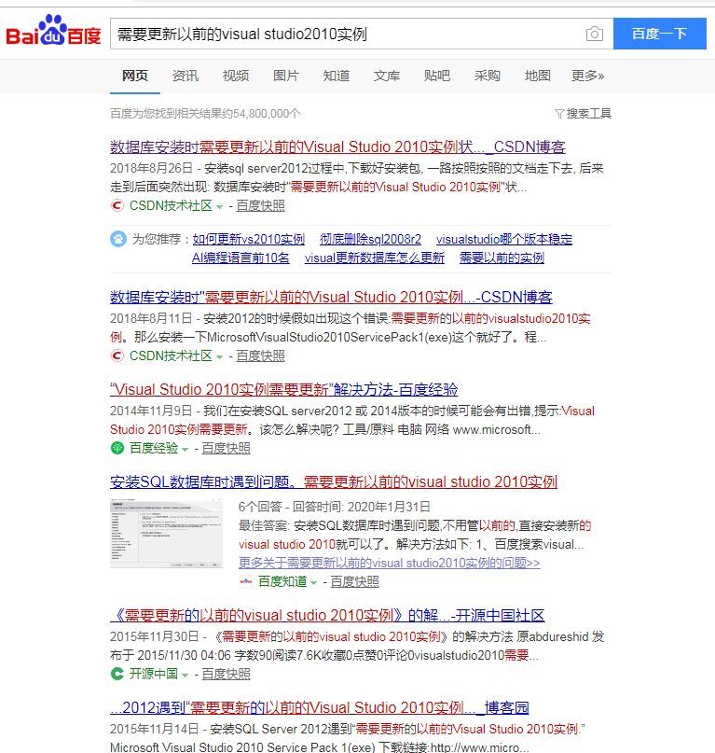Open the 采购 tab

488,76
